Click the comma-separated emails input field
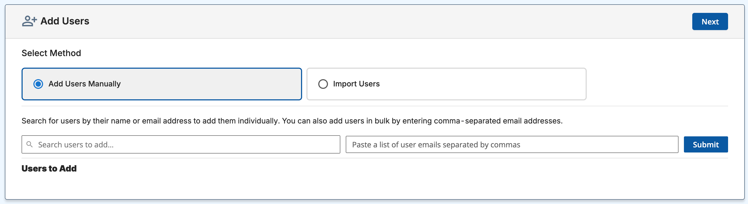This screenshot has width=748, height=204. pyautogui.click(x=512, y=144)
